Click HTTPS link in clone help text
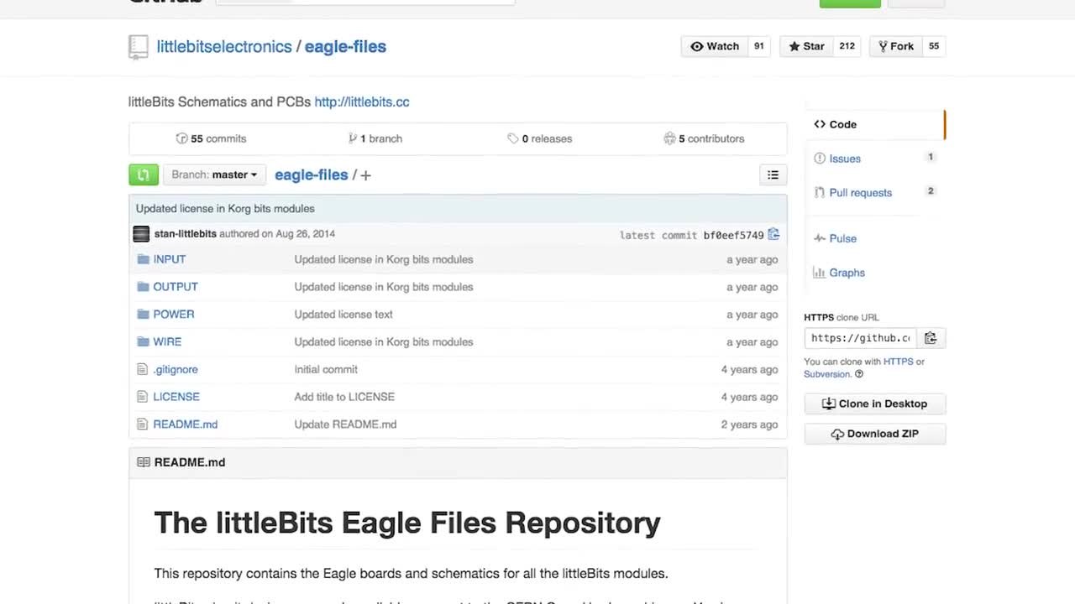Viewport: 1075px width, 604px height. (x=899, y=362)
